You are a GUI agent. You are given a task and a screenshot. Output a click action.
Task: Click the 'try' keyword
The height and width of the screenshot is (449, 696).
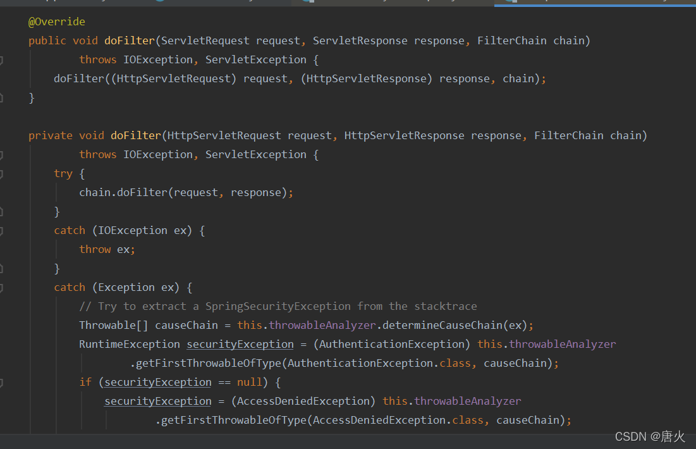click(x=63, y=174)
